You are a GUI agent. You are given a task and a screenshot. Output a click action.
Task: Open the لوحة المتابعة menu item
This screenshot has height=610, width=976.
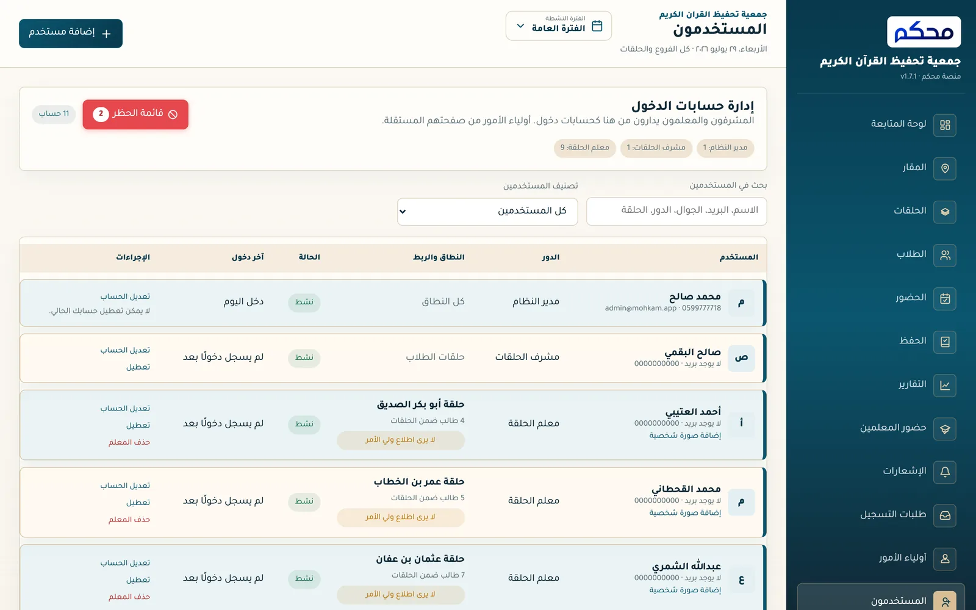(881, 124)
